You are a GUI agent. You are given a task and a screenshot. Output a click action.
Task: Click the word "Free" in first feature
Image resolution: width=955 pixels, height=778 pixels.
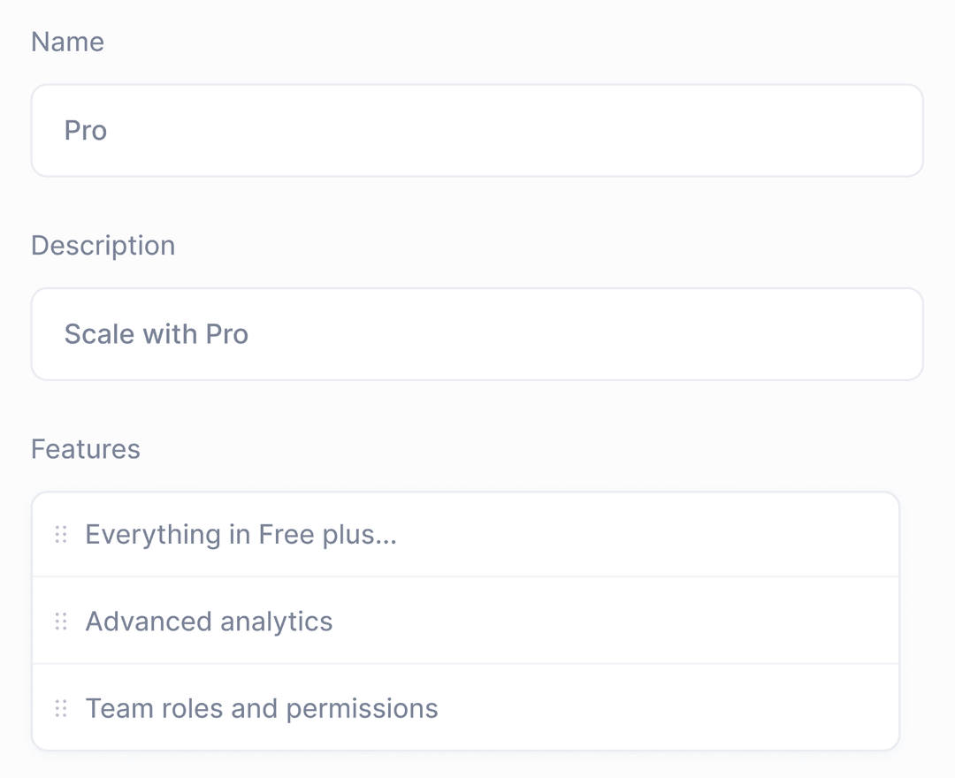286,535
